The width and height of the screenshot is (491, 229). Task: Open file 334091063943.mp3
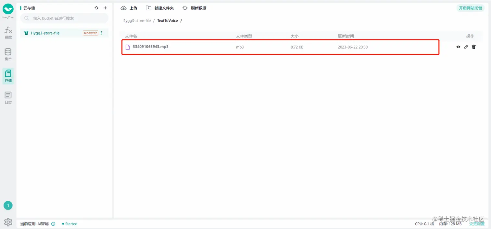coord(150,47)
